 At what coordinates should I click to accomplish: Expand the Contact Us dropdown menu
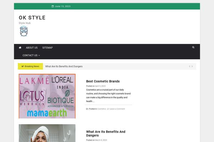(x=31, y=55)
